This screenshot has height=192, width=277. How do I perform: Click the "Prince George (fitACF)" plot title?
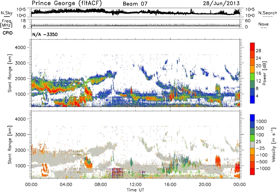coord(67,3)
